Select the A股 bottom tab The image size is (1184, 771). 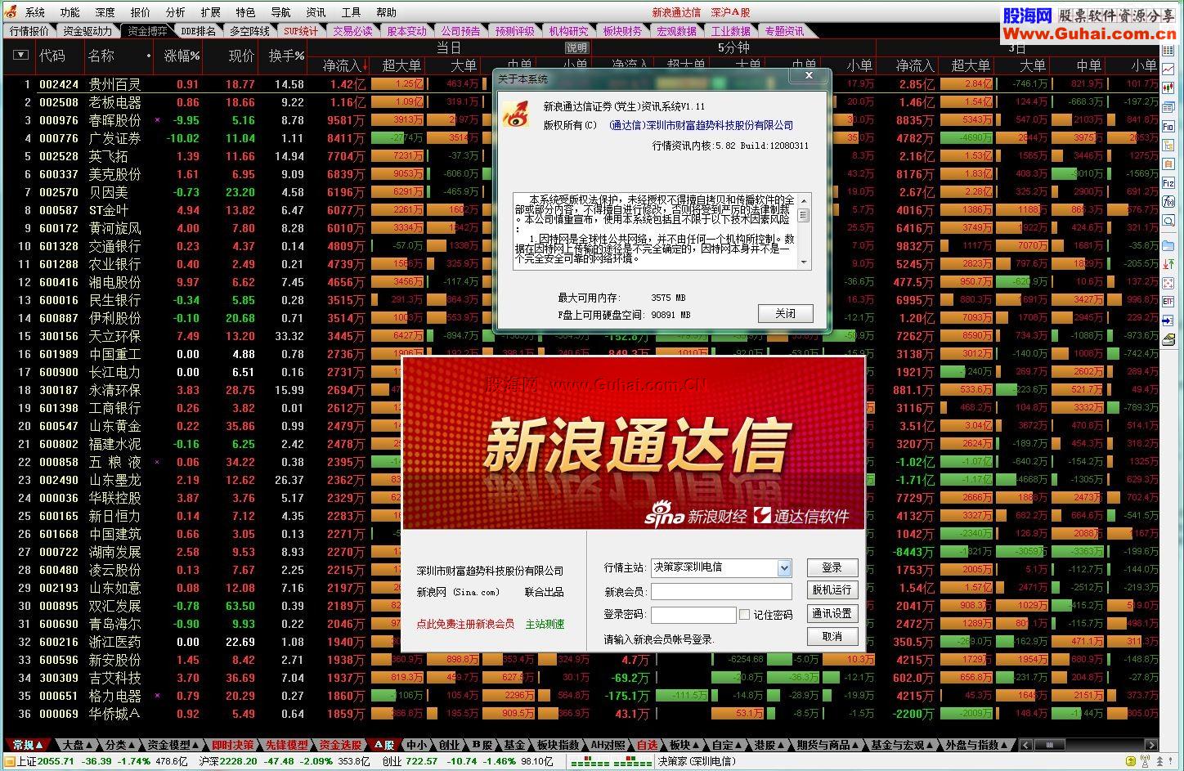[x=384, y=745]
